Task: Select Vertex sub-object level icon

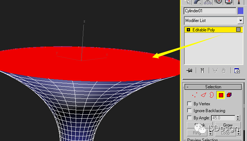Action: pos(195,95)
